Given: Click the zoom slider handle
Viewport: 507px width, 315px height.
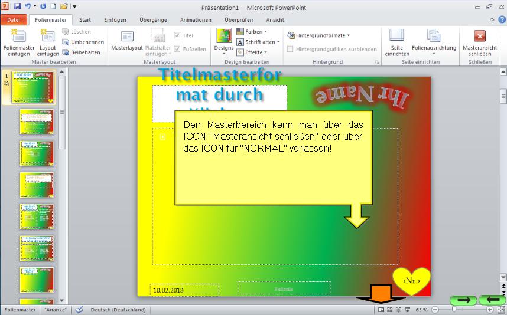Looking at the screenshot, I should tap(454, 310).
